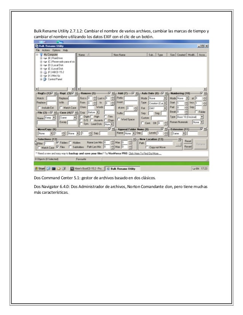The width and height of the screenshot is (243, 315).
Task: Click the Rename button
Action: point(200,144)
